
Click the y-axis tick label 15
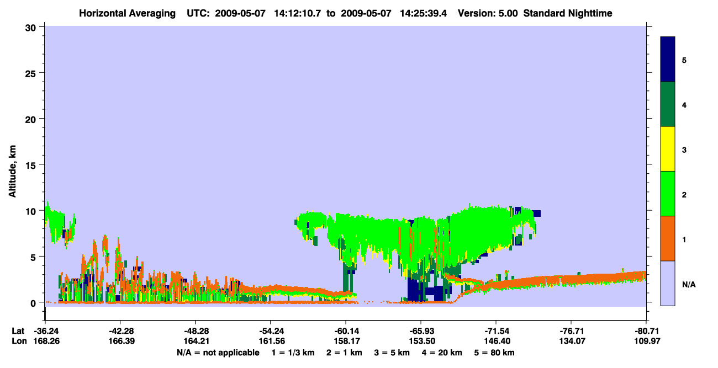[32, 165]
